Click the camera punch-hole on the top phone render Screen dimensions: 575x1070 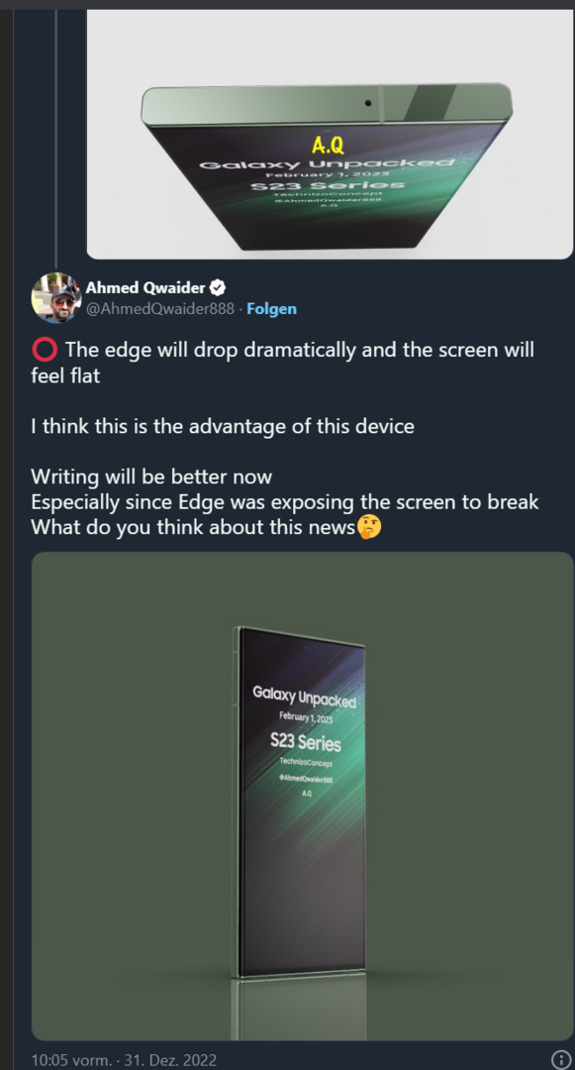click(368, 103)
